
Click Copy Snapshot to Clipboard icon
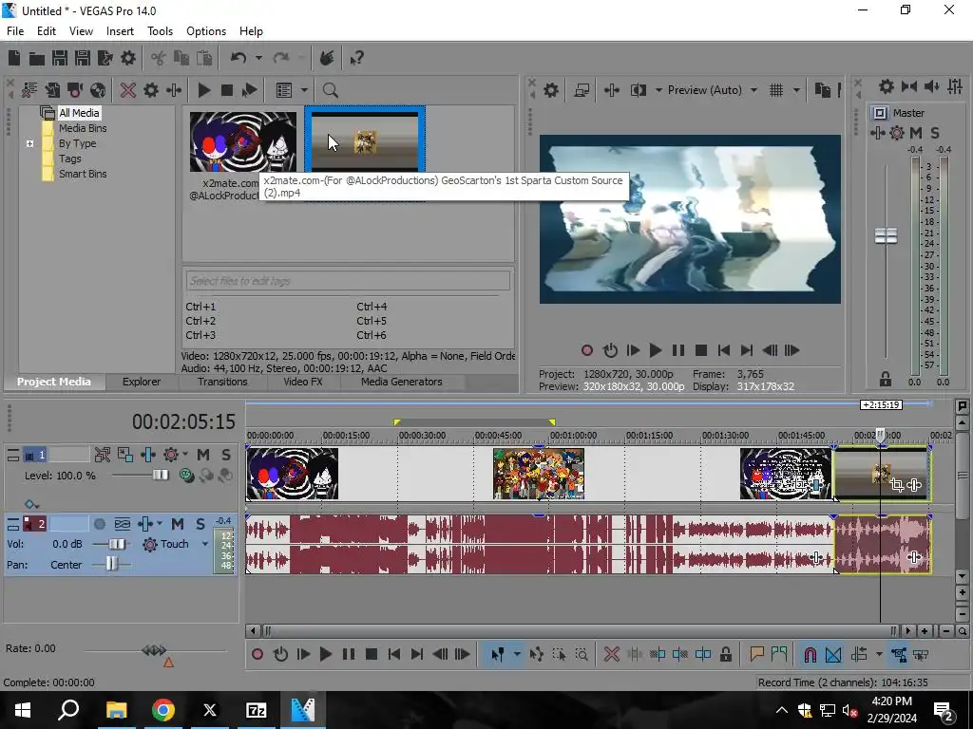(x=822, y=90)
